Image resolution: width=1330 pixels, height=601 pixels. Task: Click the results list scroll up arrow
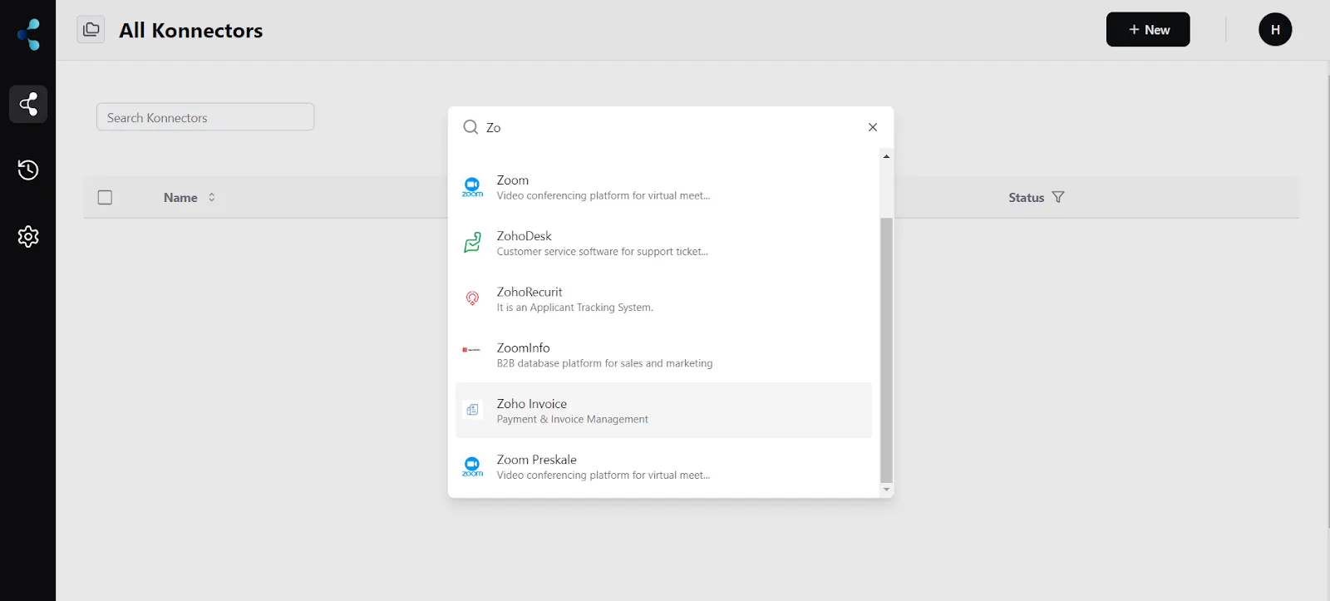click(x=886, y=156)
